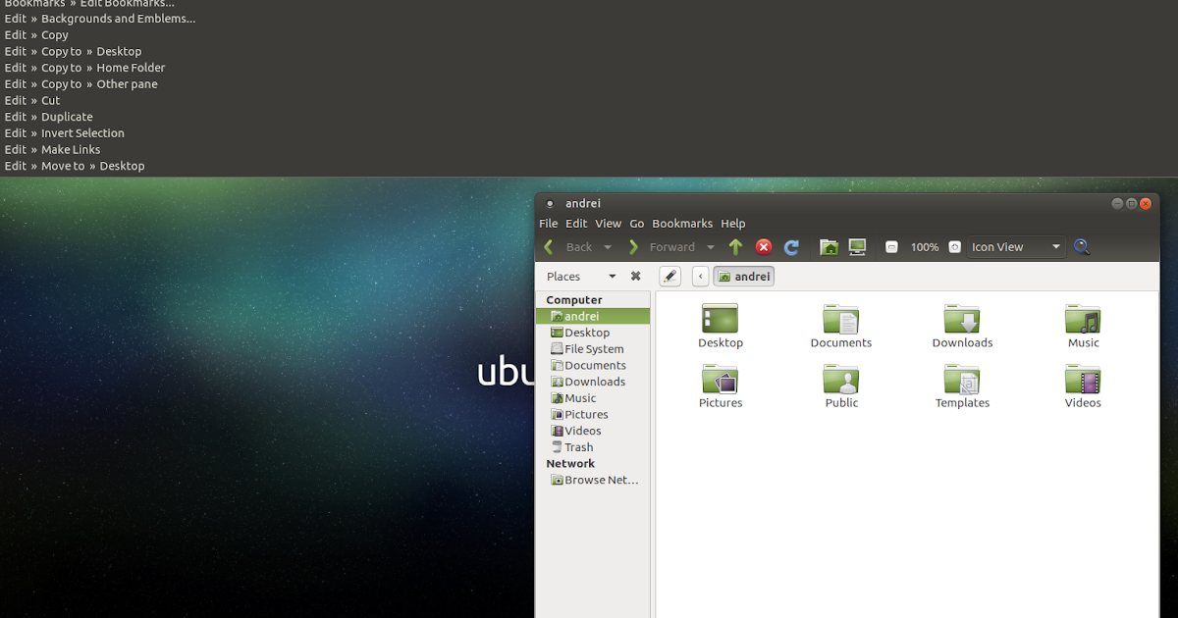The width and height of the screenshot is (1178, 618).
Task: Navigate up one level with the Up arrow
Action: 735,246
